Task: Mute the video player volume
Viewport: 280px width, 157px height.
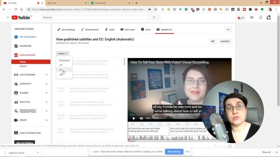Action: pos(141,118)
